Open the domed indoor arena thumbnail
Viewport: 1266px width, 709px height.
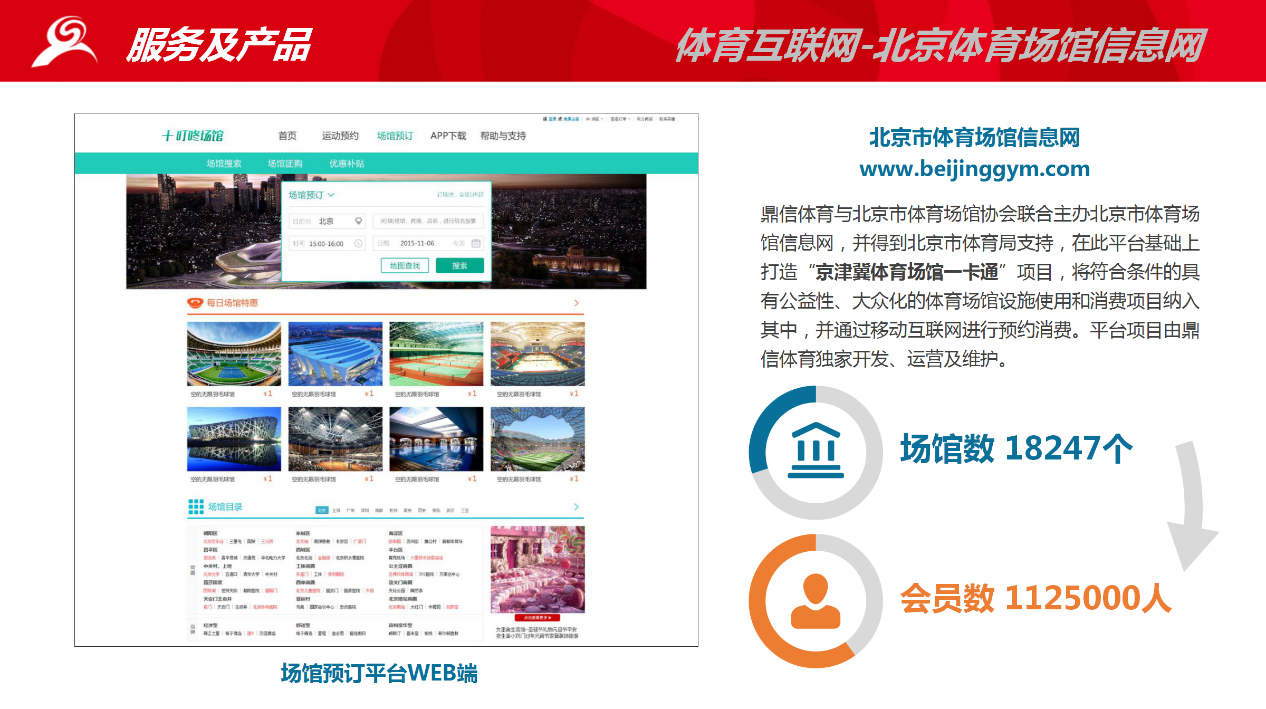(x=335, y=439)
